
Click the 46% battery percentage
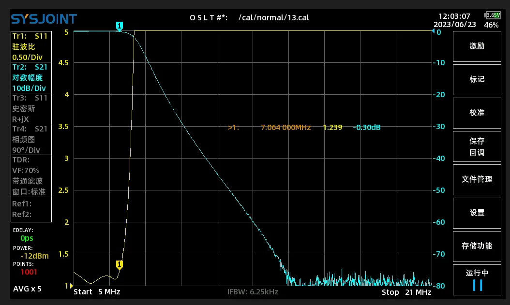[491, 25]
